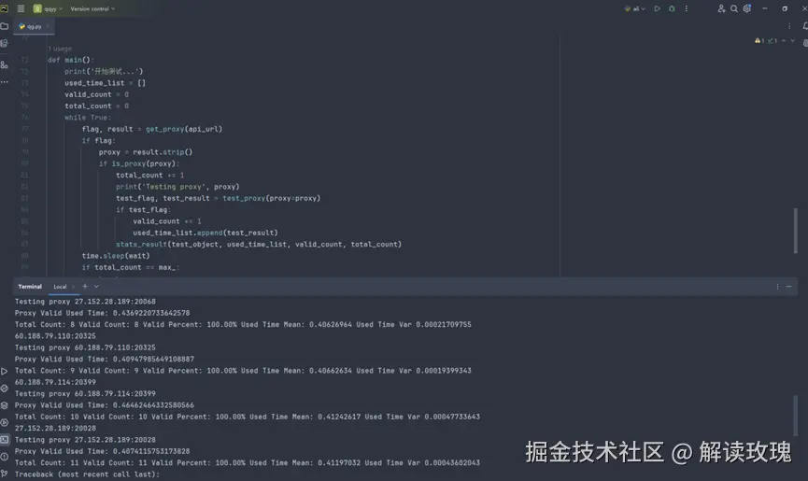Go to previous highlighted problem arrow
The image size is (808, 481).
(x=784, y=41)
